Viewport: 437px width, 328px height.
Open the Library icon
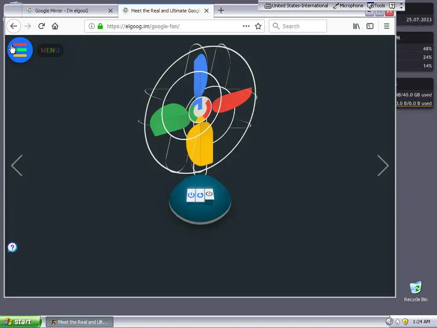coord(356,26)
